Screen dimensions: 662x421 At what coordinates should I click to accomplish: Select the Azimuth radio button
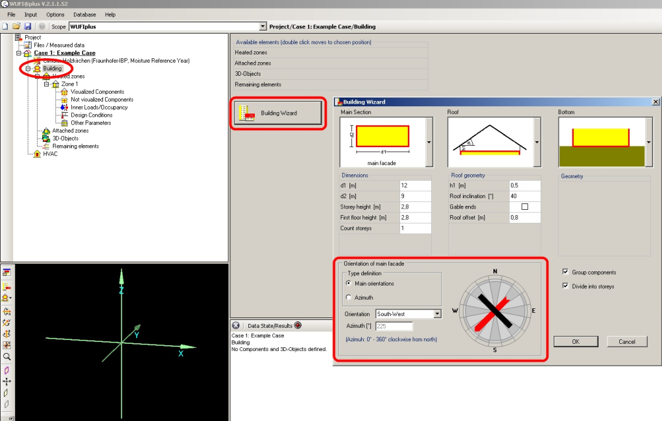[x=348, y=297]
